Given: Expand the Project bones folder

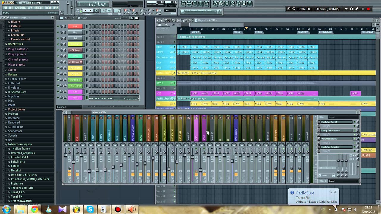Looking at the screenshot, I should [x=16, y=109].
